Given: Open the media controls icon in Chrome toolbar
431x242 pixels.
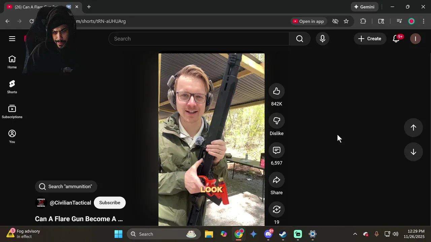Looking at the screenshot, I should [x=399, y=21].
